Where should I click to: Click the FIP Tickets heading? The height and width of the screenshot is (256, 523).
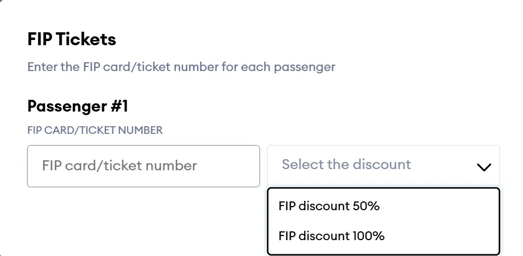(72, 40)
